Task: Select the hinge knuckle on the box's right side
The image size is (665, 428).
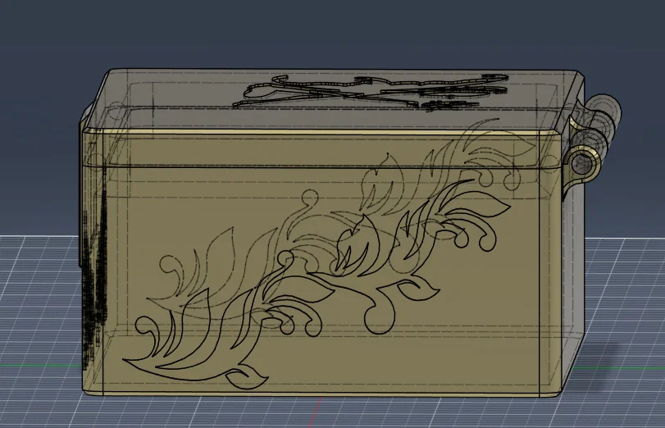Action: click(583, 162)
